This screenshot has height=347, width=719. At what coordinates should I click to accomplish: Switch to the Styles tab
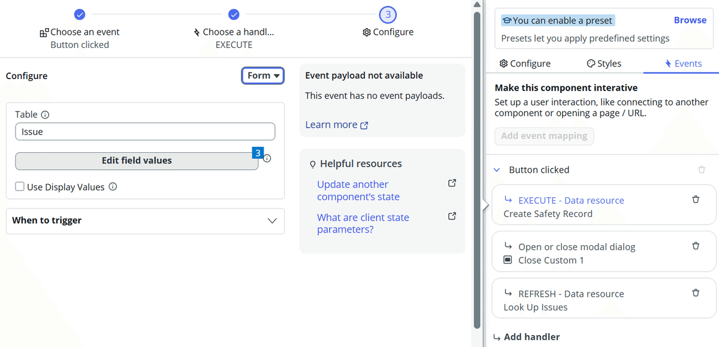coord(603,63)
